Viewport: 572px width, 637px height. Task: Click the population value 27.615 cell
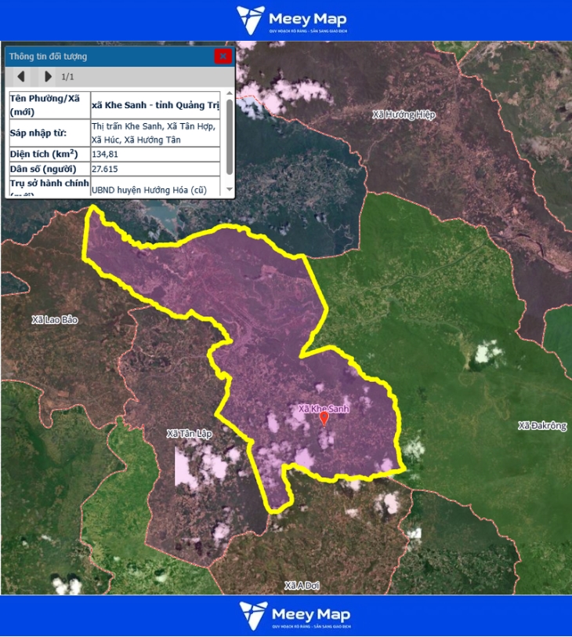[x=155, y=169]
